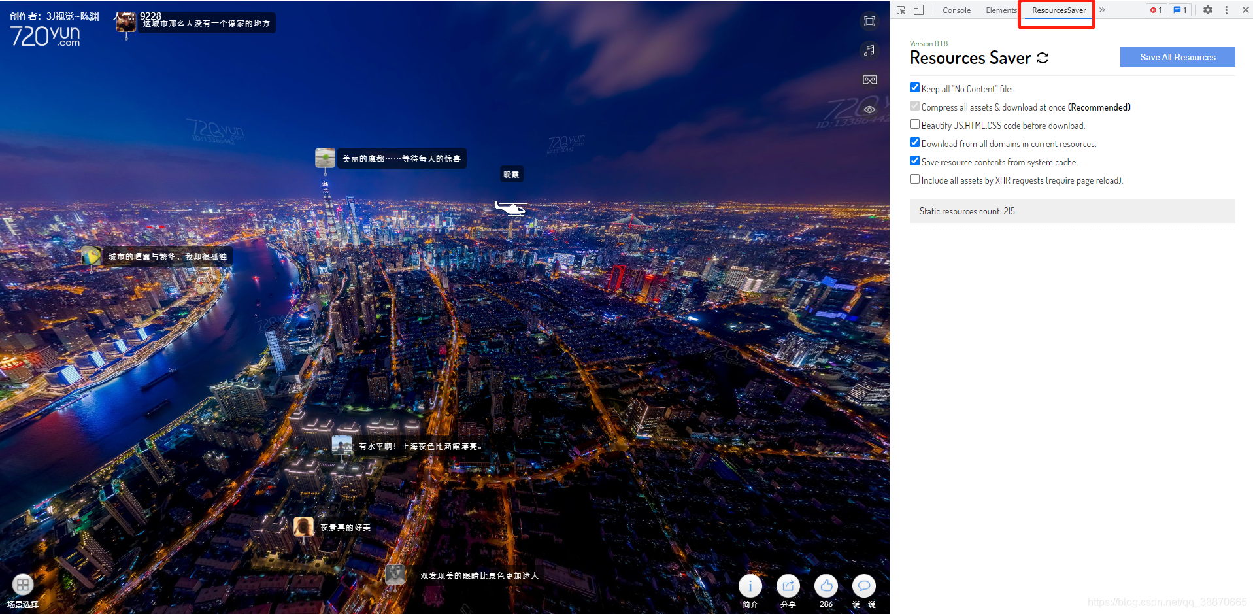This screenshot has width=1253, height=614.
Task: Click avatar beside 一双发现美的眼睛 comment
Action: [x=395, y=575]
